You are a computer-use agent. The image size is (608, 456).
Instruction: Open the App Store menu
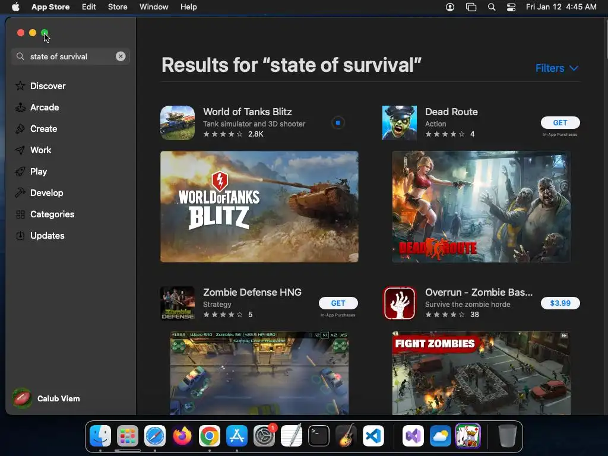click(50, 7)
